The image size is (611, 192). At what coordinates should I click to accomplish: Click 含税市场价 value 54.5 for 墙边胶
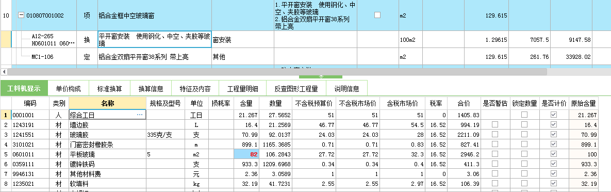click(403, 125)
